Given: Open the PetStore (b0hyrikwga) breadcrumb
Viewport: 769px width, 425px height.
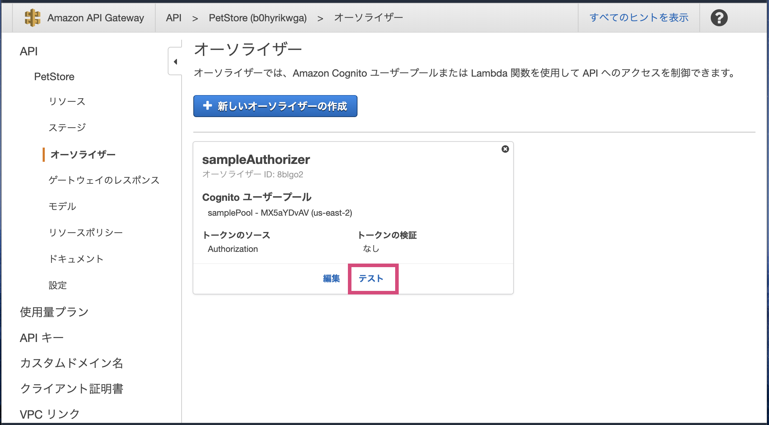Looking at the screenshot, I should pyautogui.click(x=258, y=18).
